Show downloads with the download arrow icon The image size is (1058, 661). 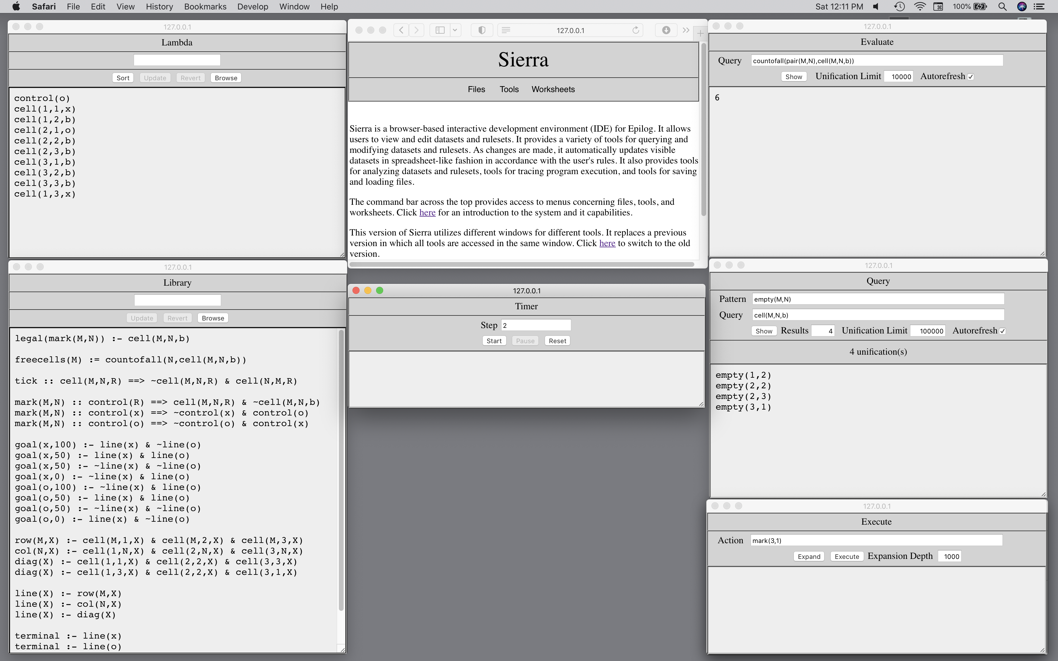[x=666, y=30]
